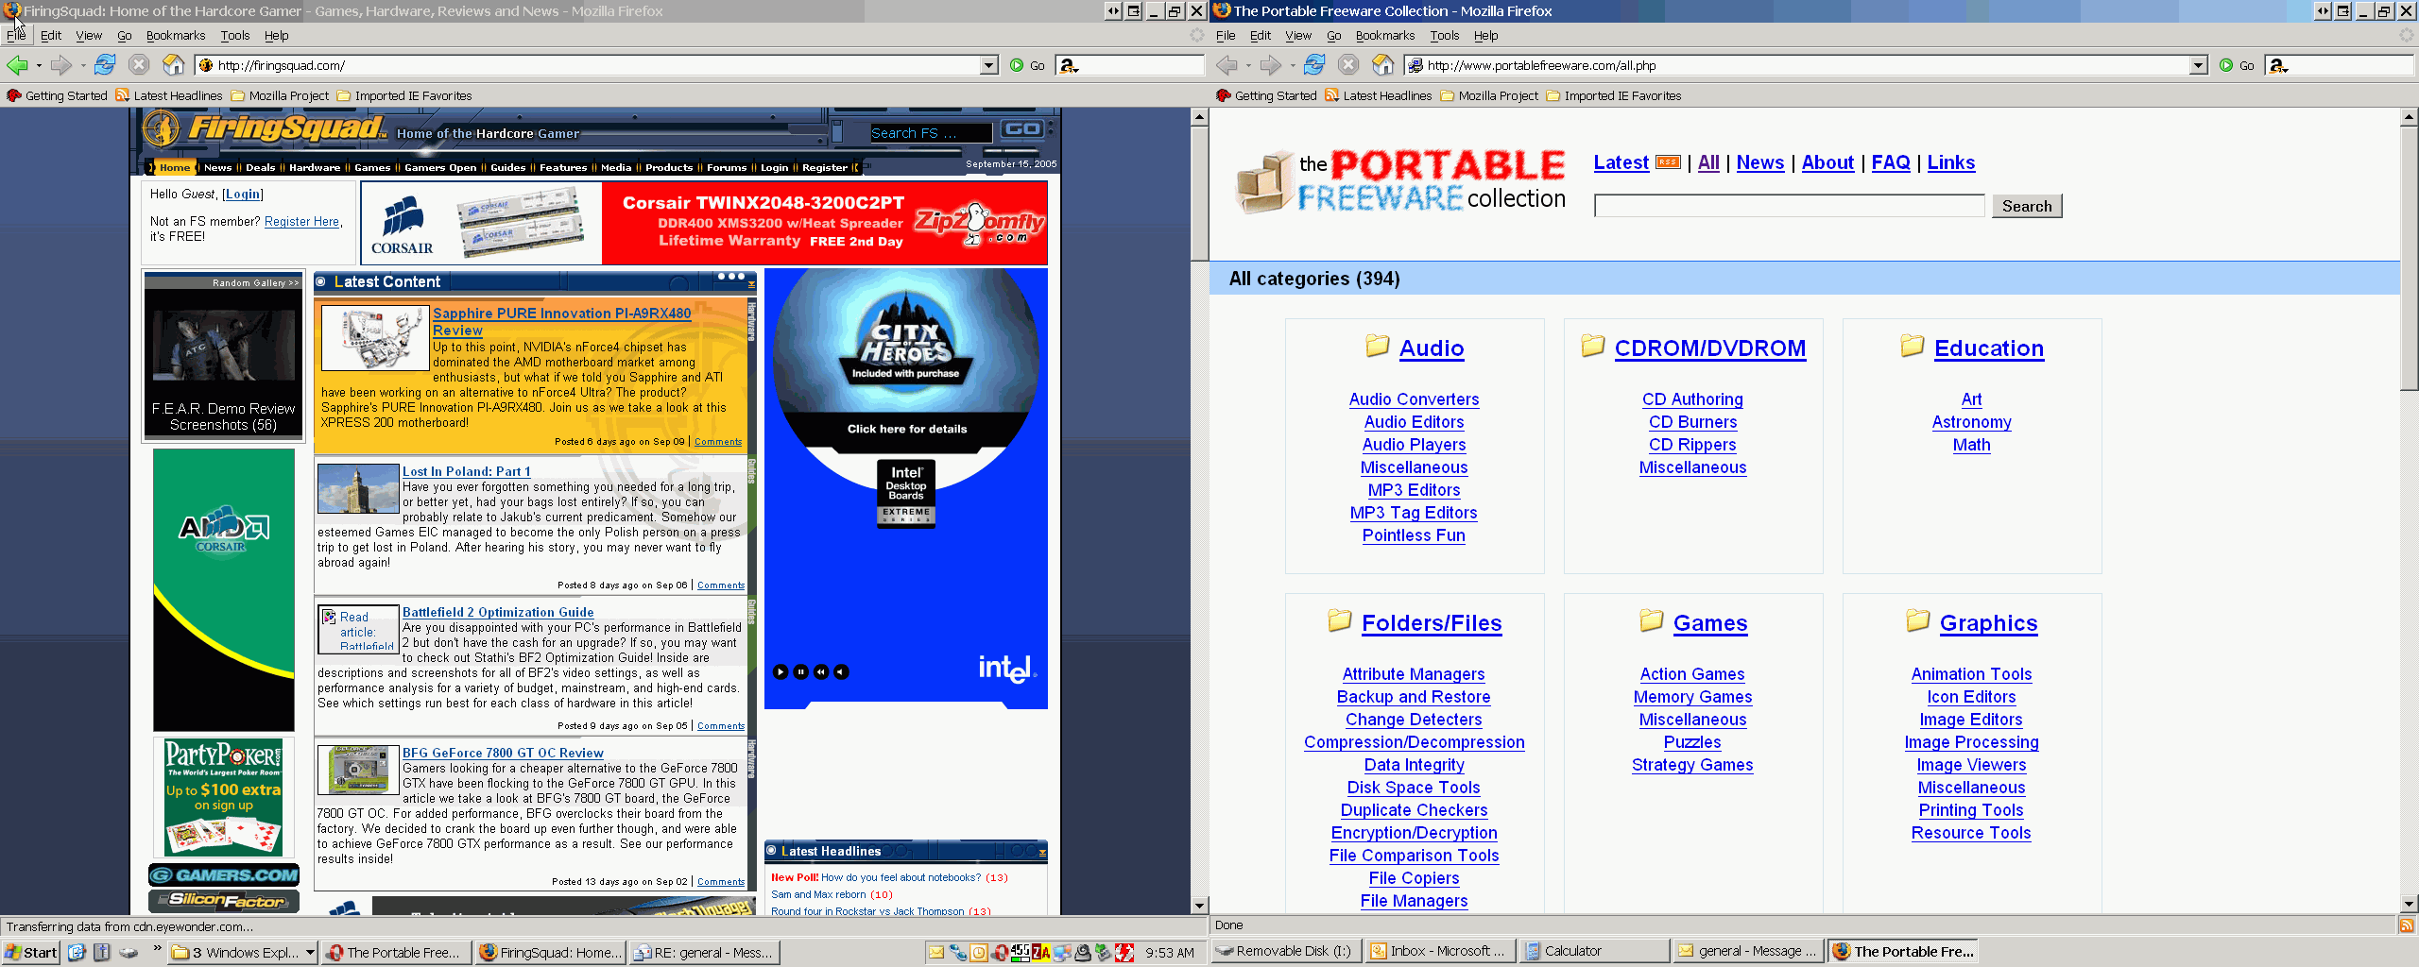
Task: Expand Back history arrow in FiringSquad window
Action: click(x=39, y=65)
